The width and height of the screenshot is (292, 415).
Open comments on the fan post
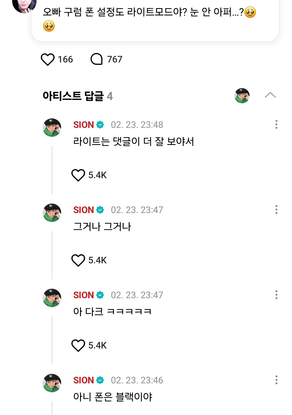pos(97,59)
